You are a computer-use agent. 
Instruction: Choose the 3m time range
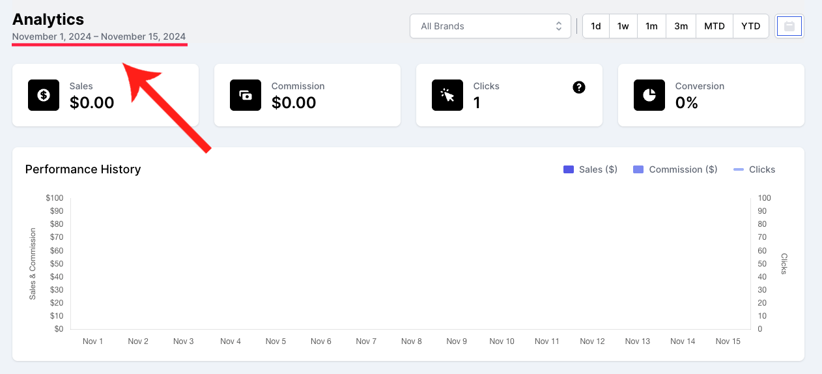[681, 26]
